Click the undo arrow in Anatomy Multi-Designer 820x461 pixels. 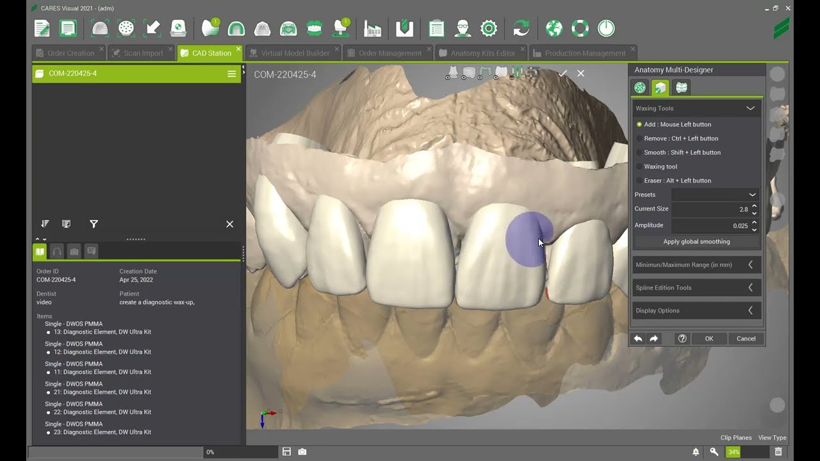point(638,339)
